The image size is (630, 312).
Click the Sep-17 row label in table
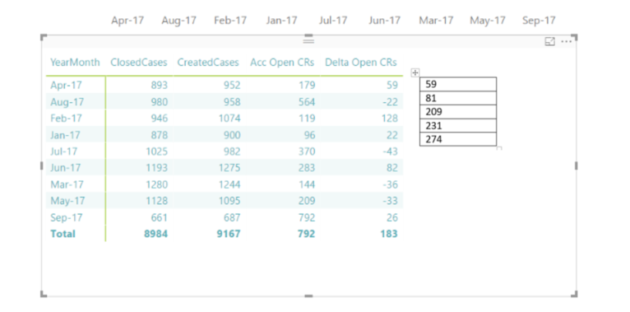[67, 217]
